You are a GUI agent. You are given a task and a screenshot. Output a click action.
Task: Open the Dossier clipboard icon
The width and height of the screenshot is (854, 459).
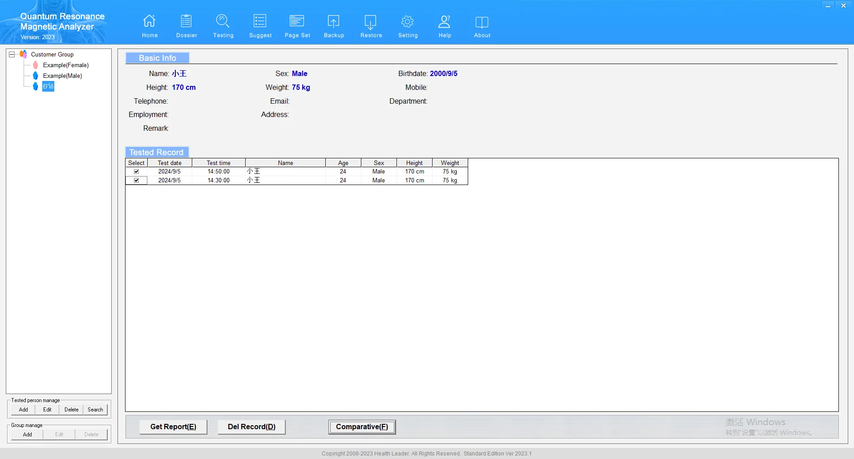(186, 21)
